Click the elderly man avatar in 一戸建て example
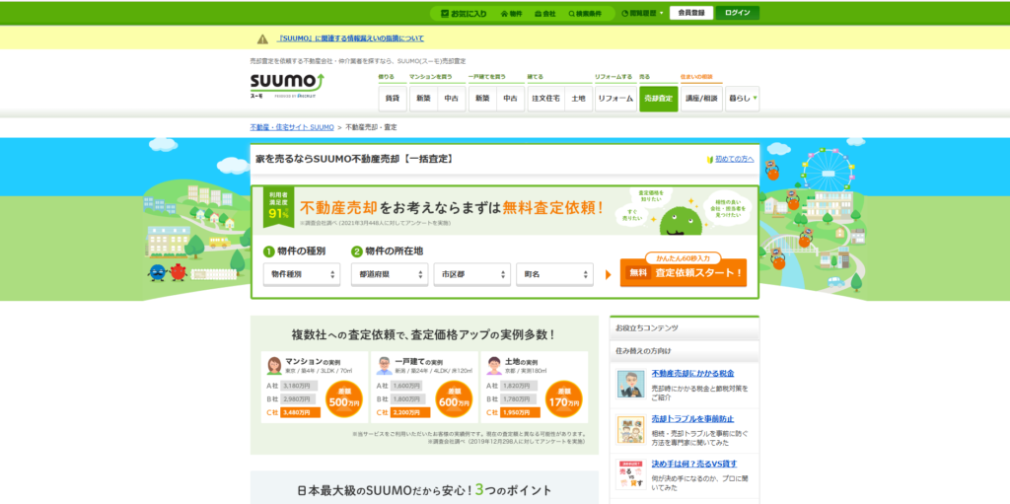 click(384, 366)
